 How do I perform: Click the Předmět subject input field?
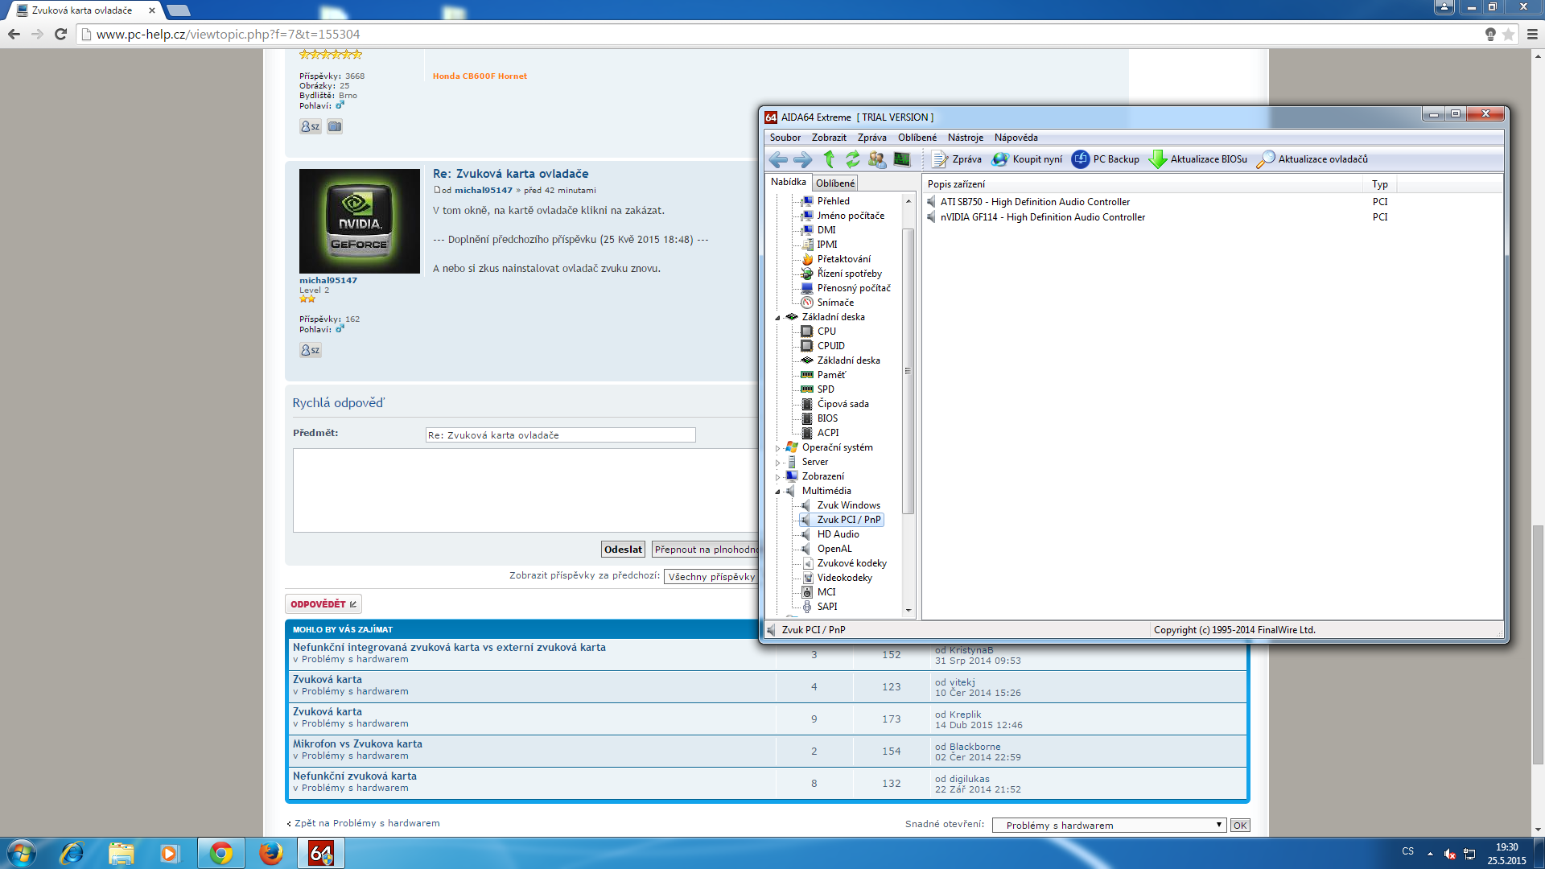pyautogui.click(x=560, y=435)
